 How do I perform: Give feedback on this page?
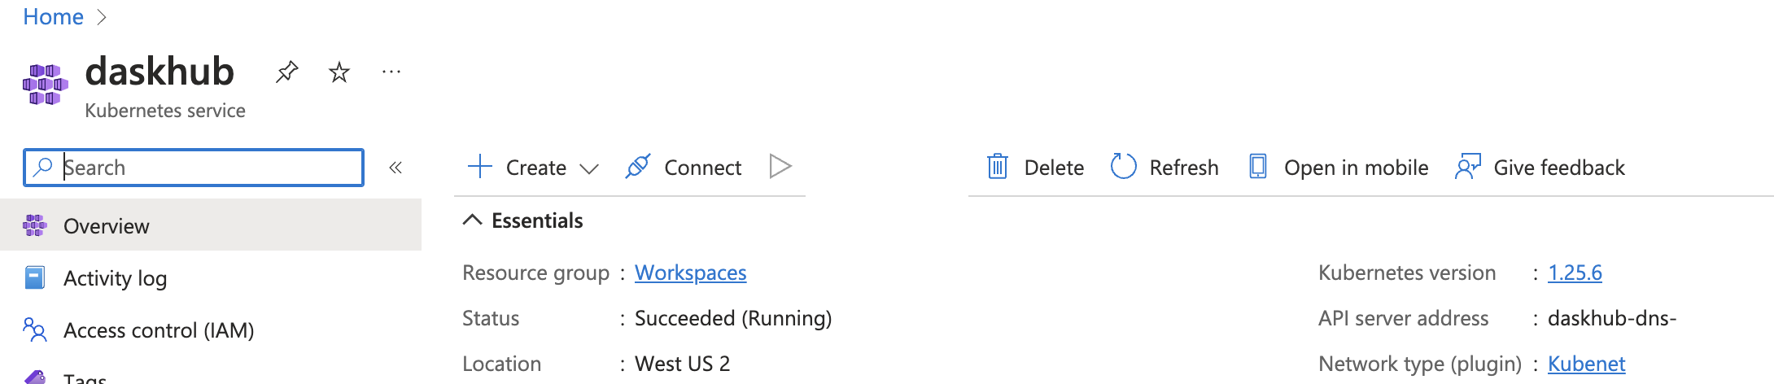[1540, 168]
